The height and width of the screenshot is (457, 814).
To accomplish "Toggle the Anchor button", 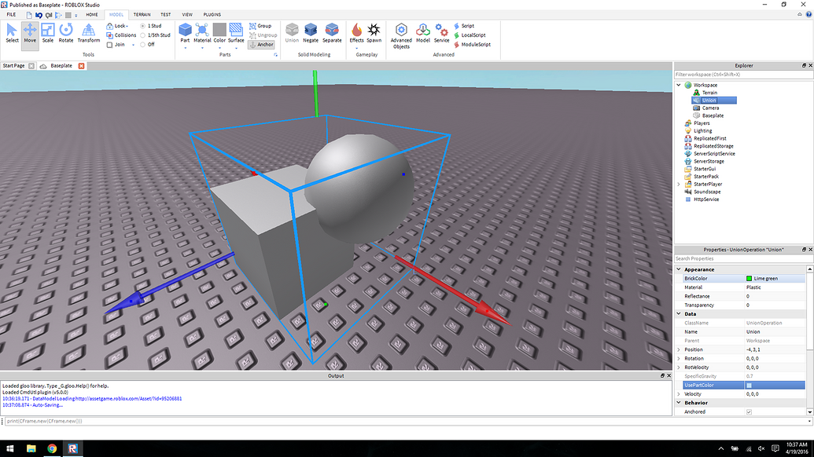I will point(262,45).
